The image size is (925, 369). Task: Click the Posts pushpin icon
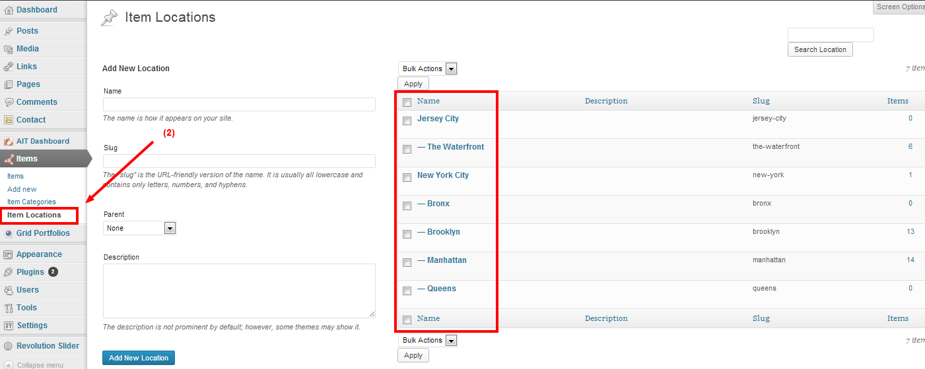(x=9, y=31)
